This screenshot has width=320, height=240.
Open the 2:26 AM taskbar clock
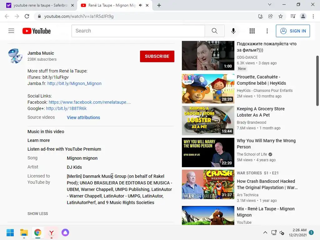click(297, 232)
